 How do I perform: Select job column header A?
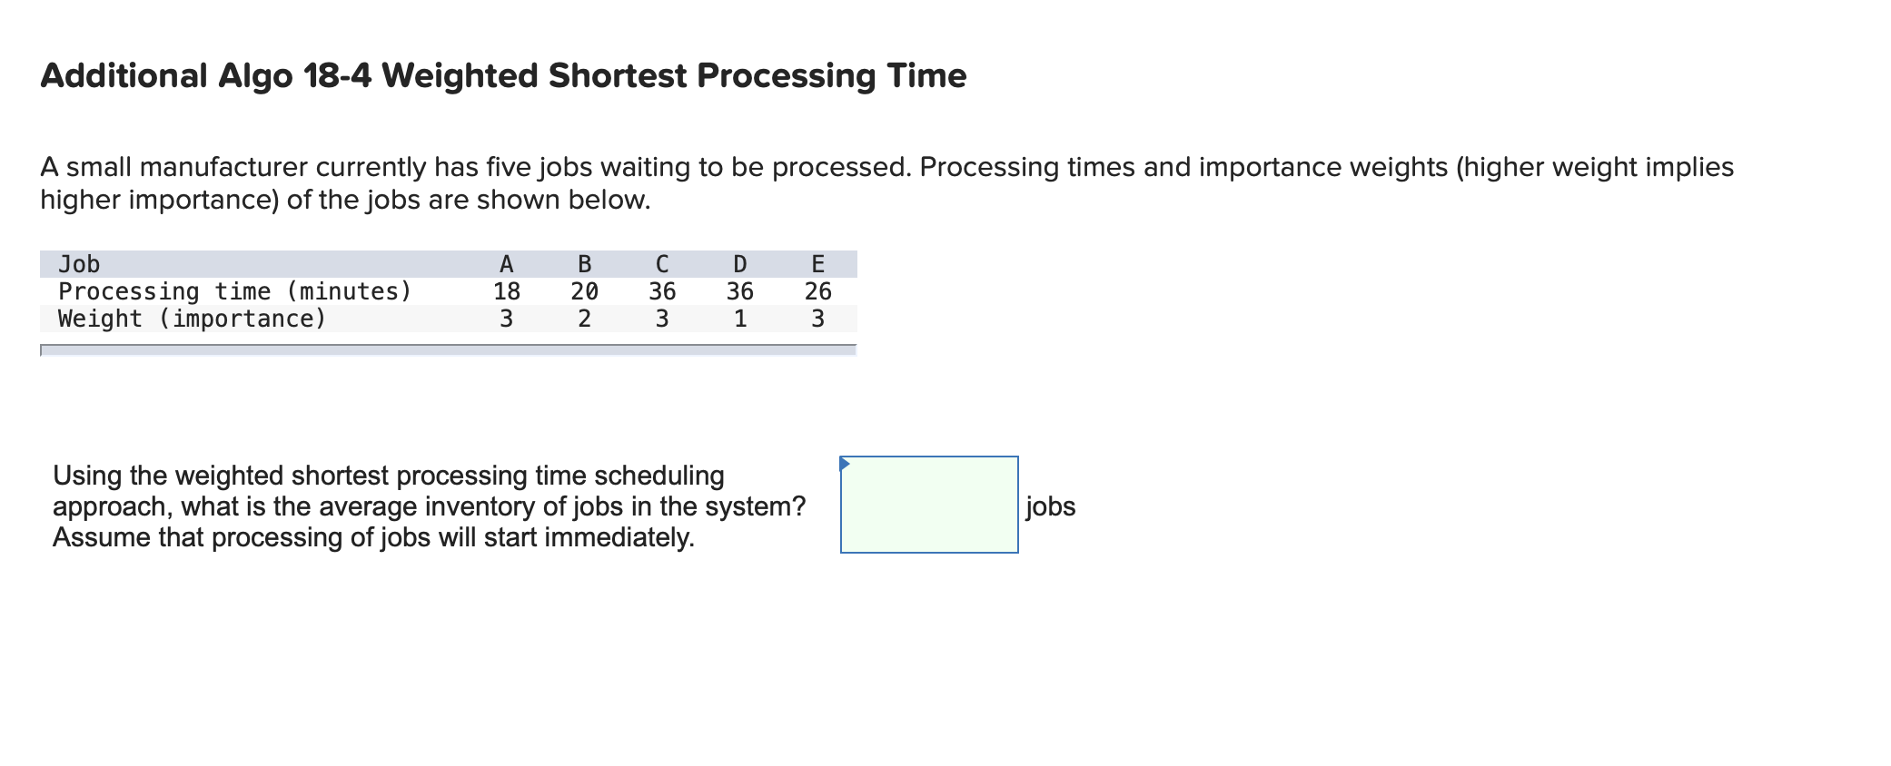click(x=506, y=265)
